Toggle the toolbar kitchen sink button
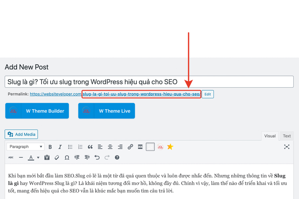Screen dimensions: 299x199 (x=150, y=147)
